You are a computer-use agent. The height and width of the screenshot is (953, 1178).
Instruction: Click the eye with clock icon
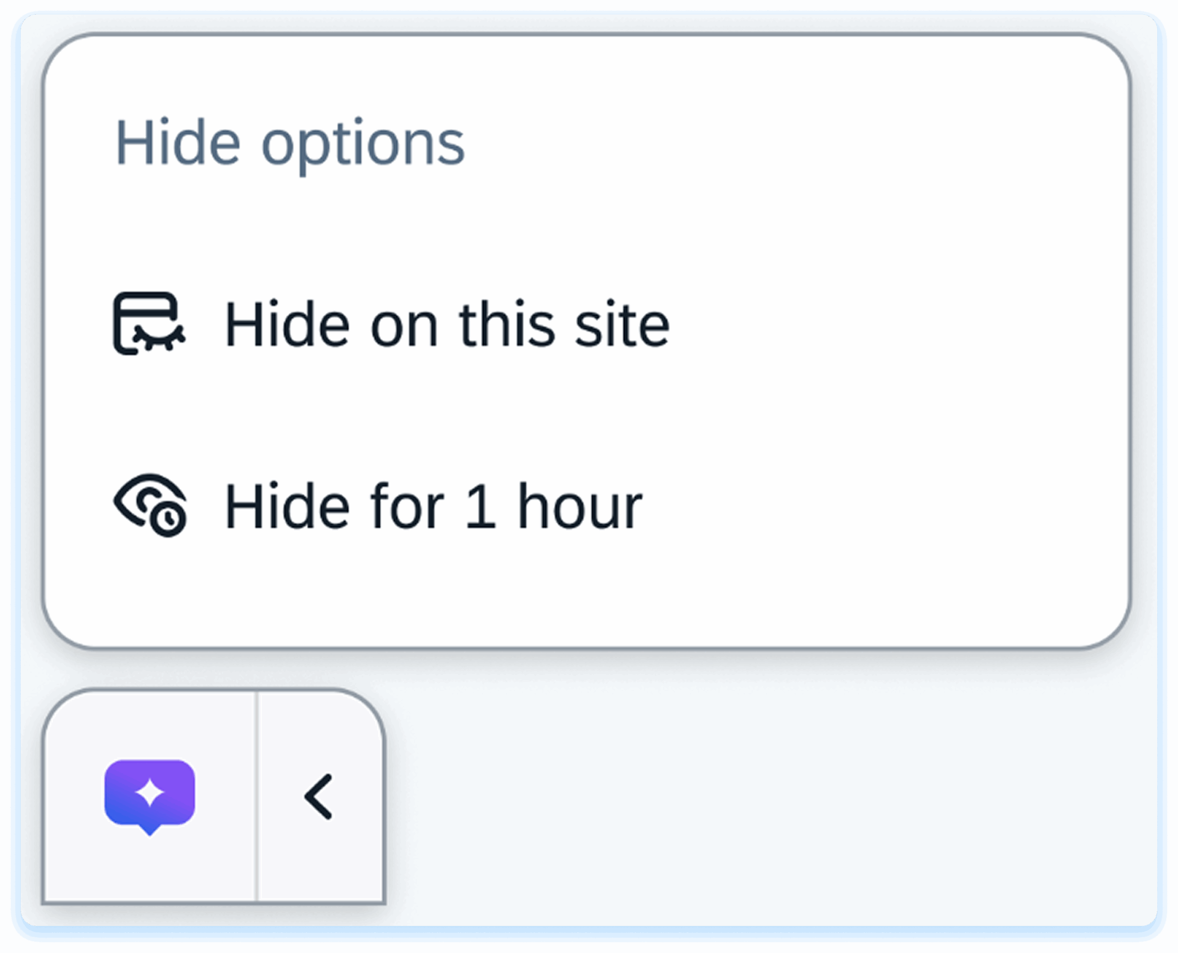coord(150,505)
